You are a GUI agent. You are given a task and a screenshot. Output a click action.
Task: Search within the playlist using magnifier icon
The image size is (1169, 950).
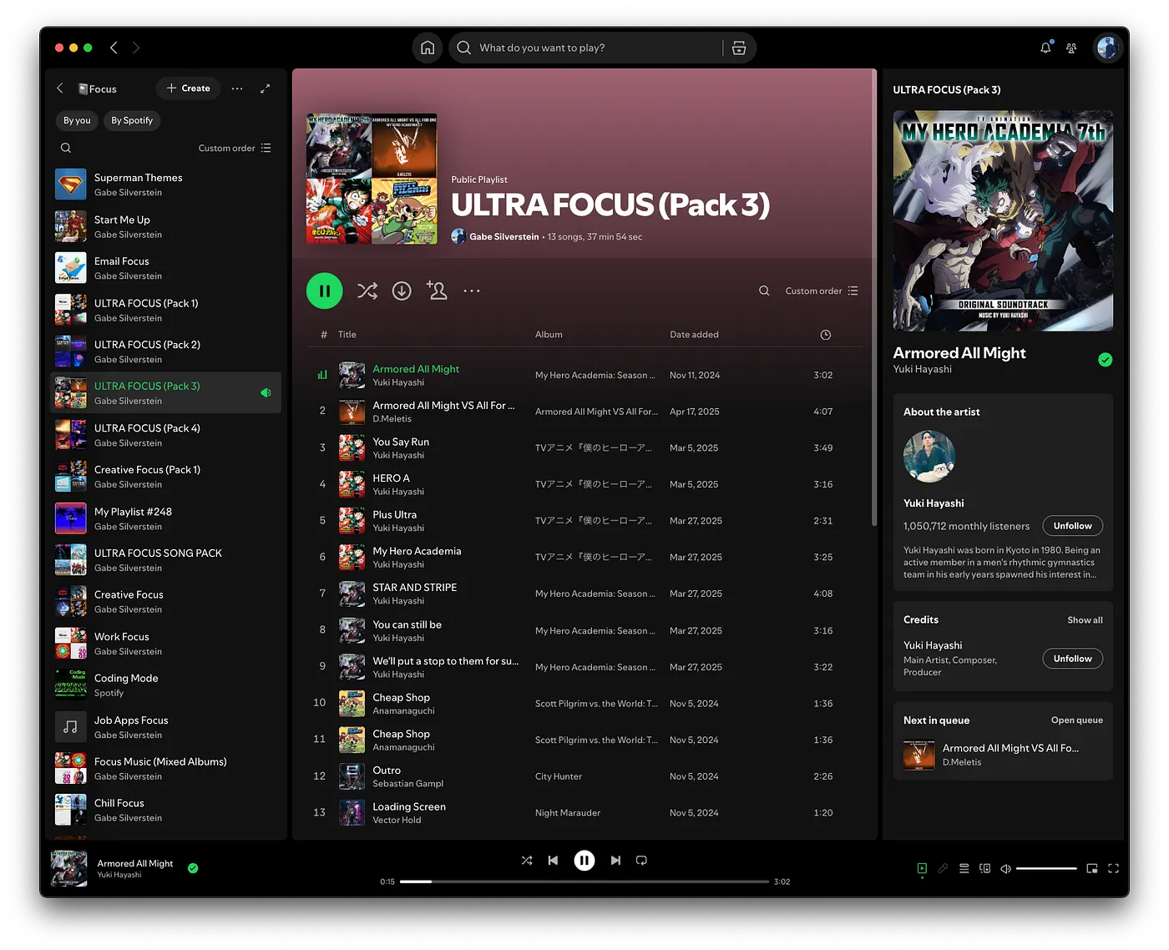pyautogui.click(x=764, y=291)
